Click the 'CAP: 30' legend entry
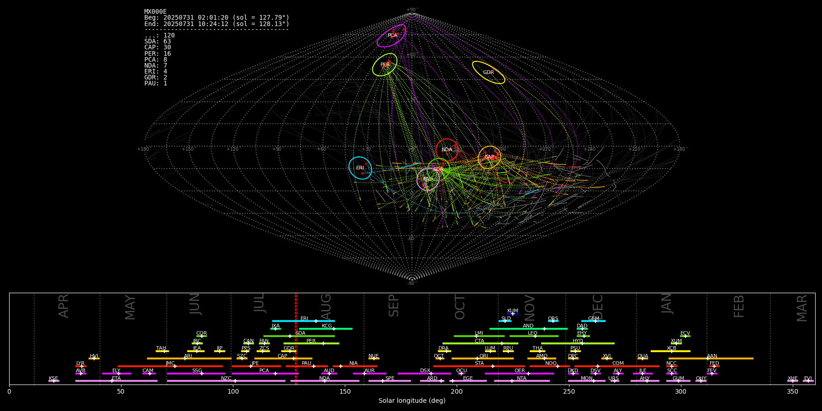This screenshot has width=822, height=411. point(158,47)
